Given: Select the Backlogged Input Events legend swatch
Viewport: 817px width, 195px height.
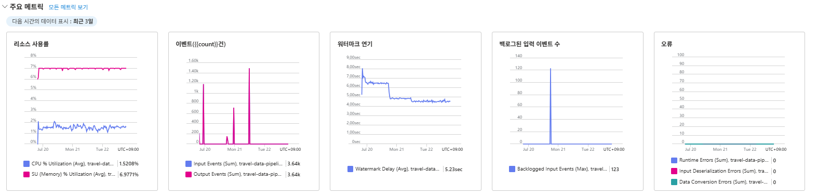Looking at the screenshot, I should point(512,169).
